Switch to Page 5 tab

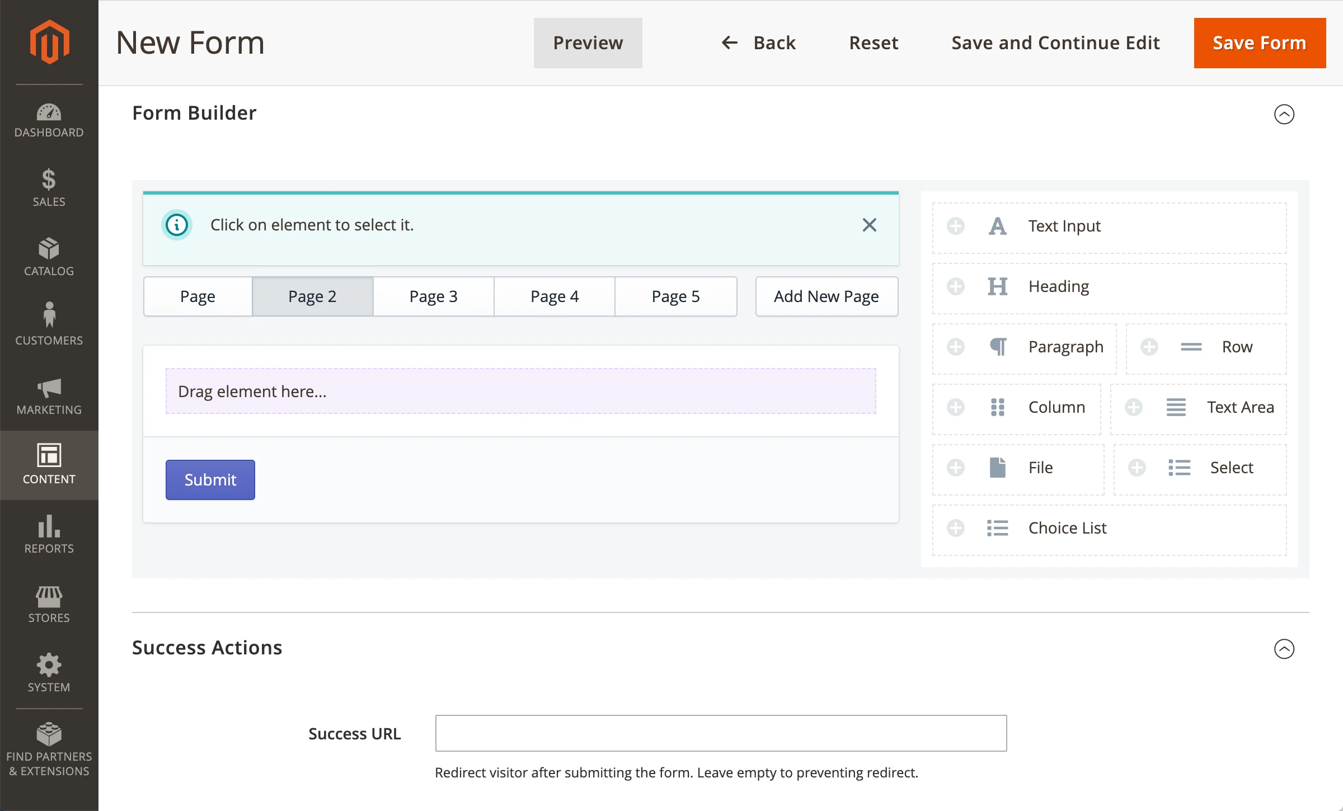tap(675, 296)
